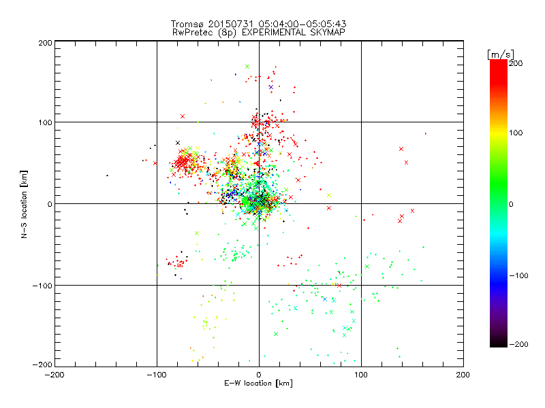Click the y-axis tick label 0
This screenshot has height=408, width=545.
click(50, 204)
